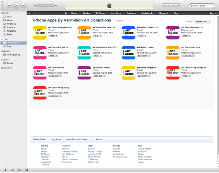Expand the arrow beside Art Guide Hong Kong Lite's FREE
The width and height of the screenshot is (219, 173).
point(190,76)
